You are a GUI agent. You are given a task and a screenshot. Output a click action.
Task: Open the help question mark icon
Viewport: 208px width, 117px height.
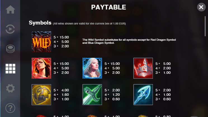coord(10,108)
